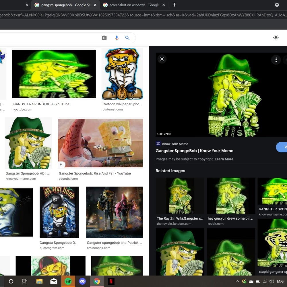The height and width of the screenshot is (287, 287).
Task: Open Netflix from the taskbar
Action: [111, 281]
